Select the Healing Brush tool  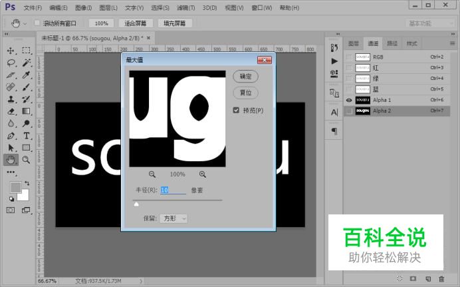[x=11, y=87]
